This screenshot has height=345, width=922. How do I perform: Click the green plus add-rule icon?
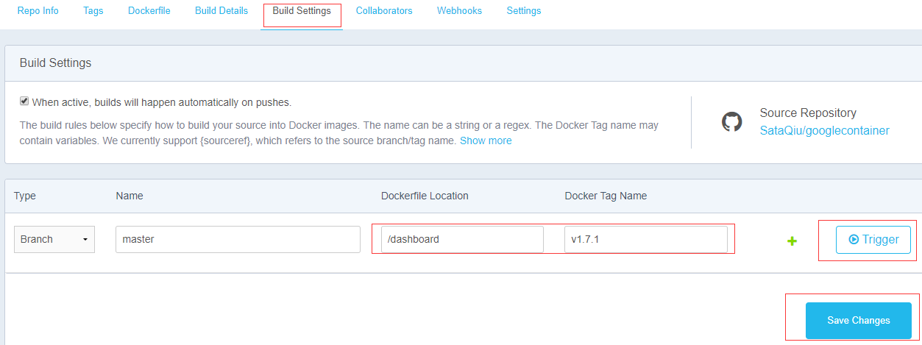tap(792, 241)
